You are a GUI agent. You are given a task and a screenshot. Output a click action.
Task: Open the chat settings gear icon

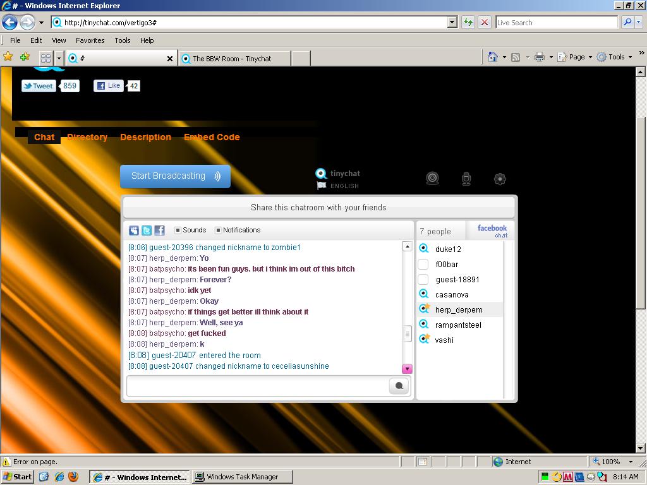pyautogui.click(x=500, y=179)
